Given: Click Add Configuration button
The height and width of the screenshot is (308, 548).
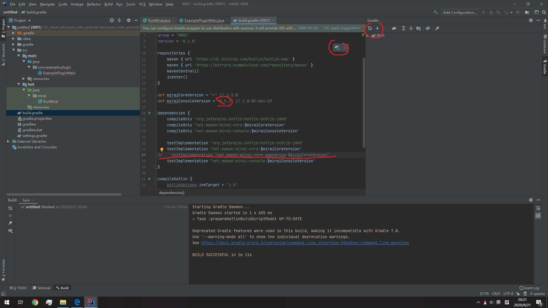Looking at the screenshot, I should click(460, 12).
